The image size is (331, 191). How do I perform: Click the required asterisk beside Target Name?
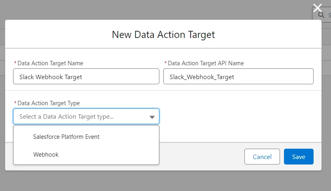tap(15, 63)
